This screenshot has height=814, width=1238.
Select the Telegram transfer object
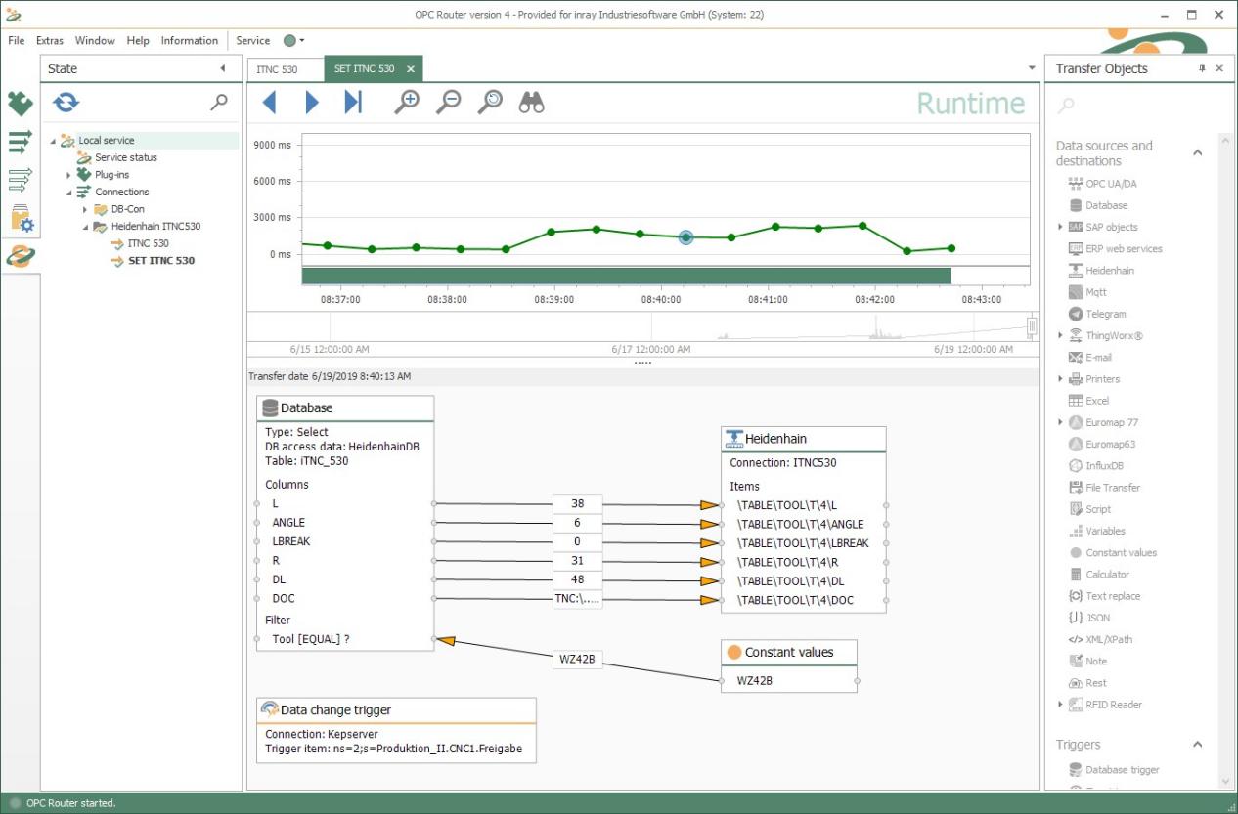coord(1106,314)
